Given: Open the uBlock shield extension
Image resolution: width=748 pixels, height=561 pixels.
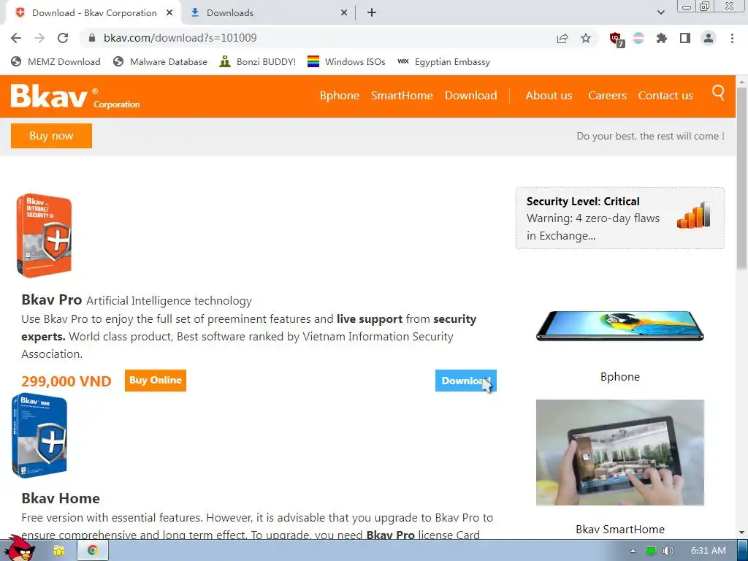Looking at the screenshot, I should coord(617,39).
